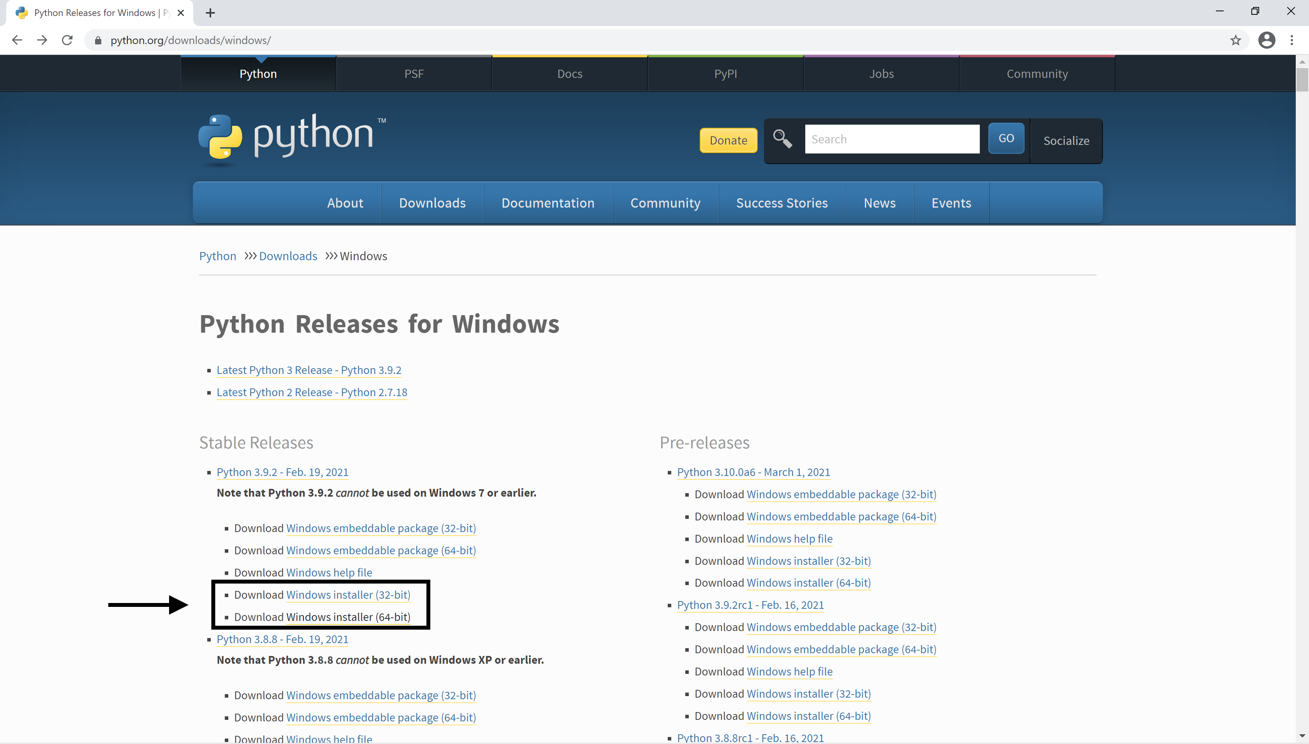Download 3.10.0a6 Windows installer (32-bit)
The width and height of the screenshot is (1309, 744).
point(809,561)
